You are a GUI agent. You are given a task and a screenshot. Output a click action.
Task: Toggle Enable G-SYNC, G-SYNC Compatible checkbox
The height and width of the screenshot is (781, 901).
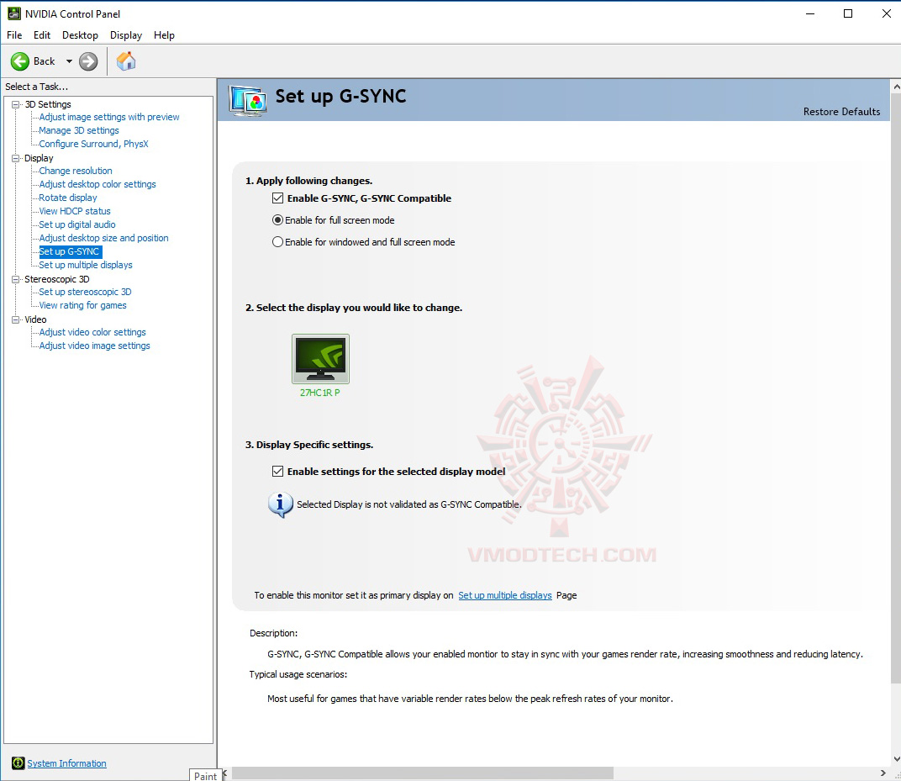(277, 198)
